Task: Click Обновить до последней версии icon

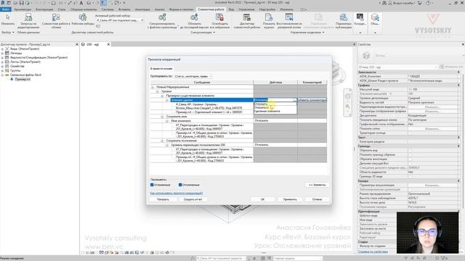Action: tap(194, 17)
